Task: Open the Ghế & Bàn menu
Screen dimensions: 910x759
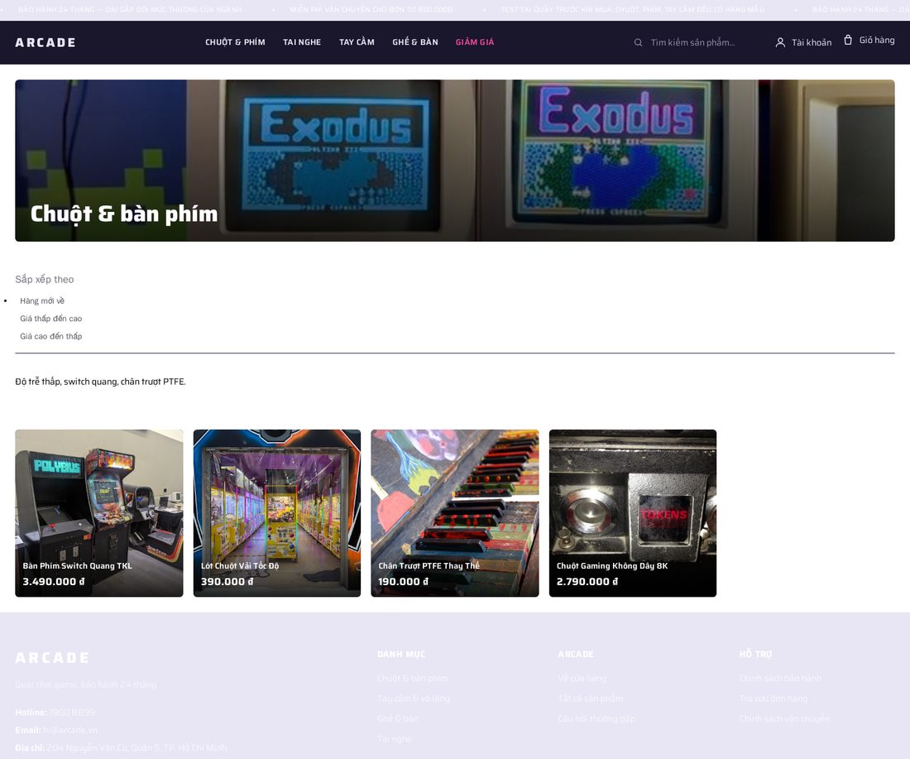Action: tap(415, 42)
